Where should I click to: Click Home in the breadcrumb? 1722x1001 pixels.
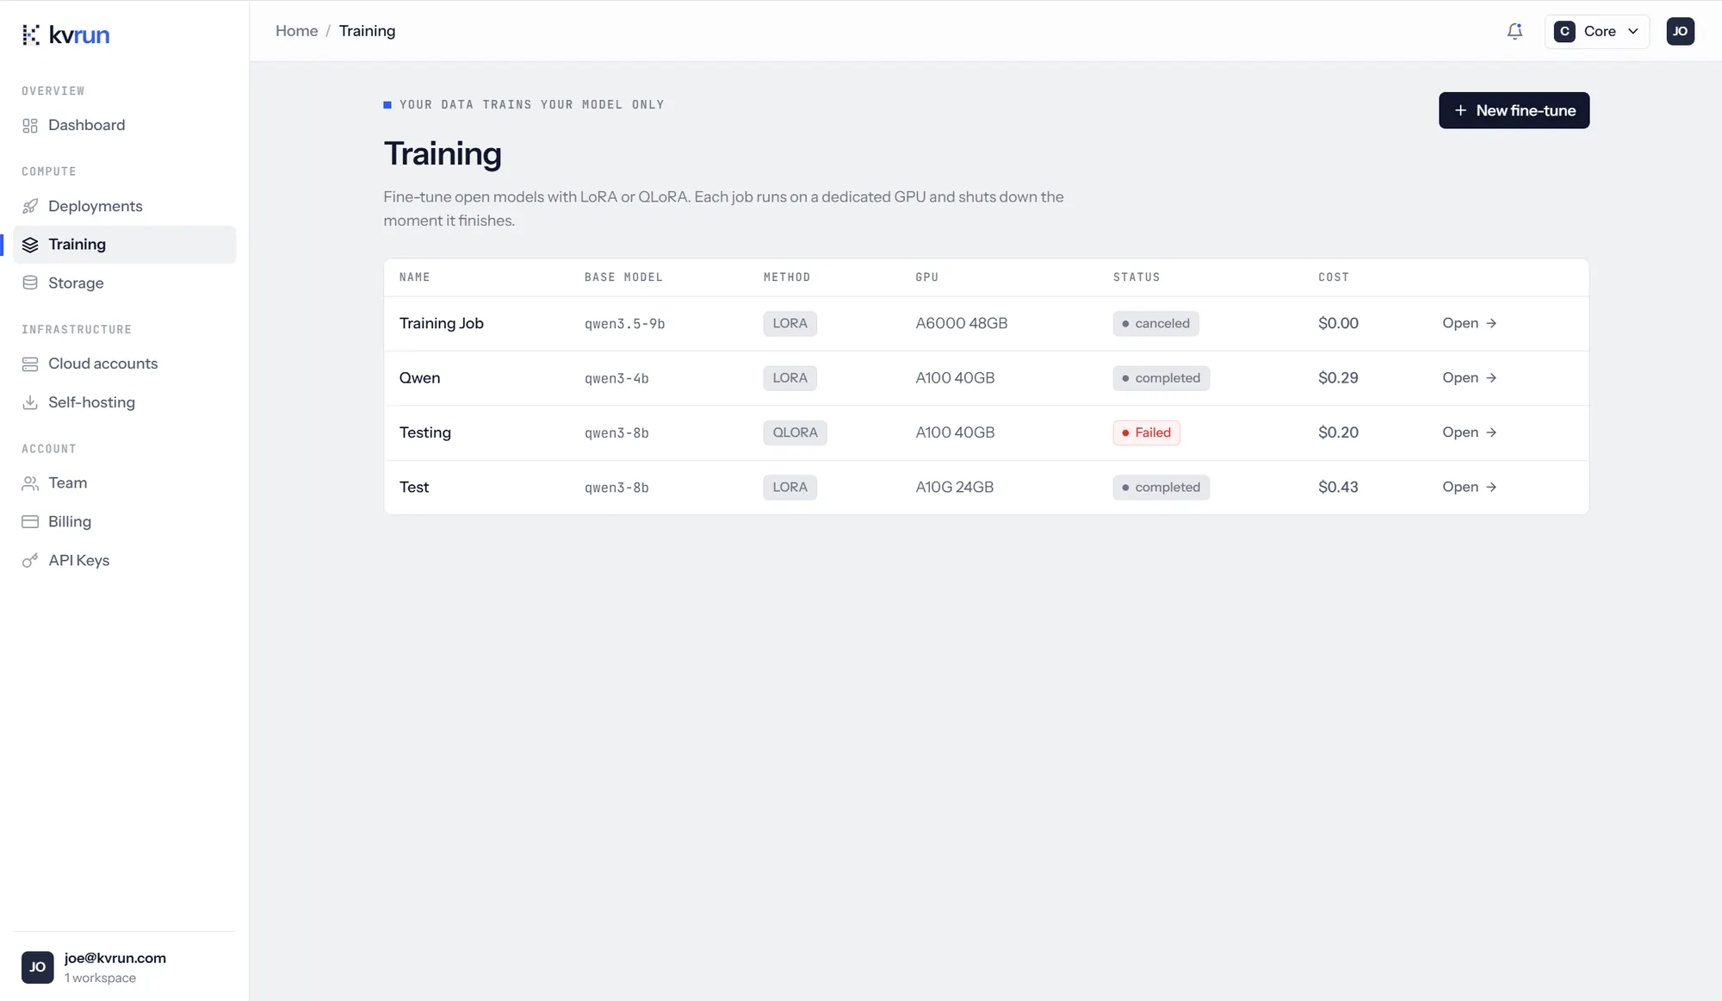296,31
